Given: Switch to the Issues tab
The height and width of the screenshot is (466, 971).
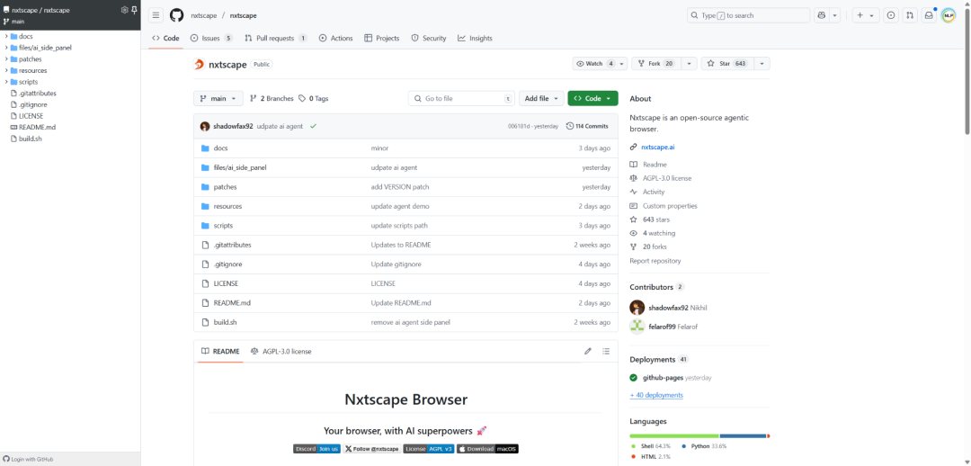Looking at the screenshot, I should click(x=211, y=38).
